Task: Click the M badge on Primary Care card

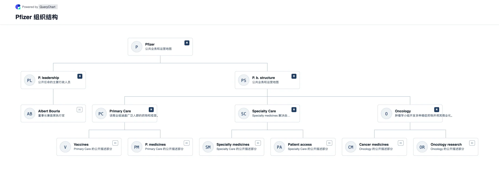Action: tap(151, 110)
